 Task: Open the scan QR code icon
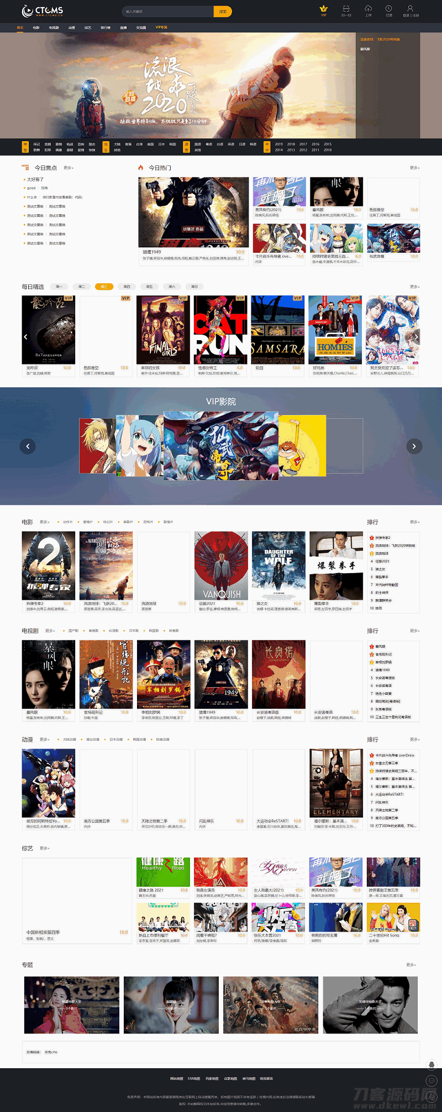(346, 9)
